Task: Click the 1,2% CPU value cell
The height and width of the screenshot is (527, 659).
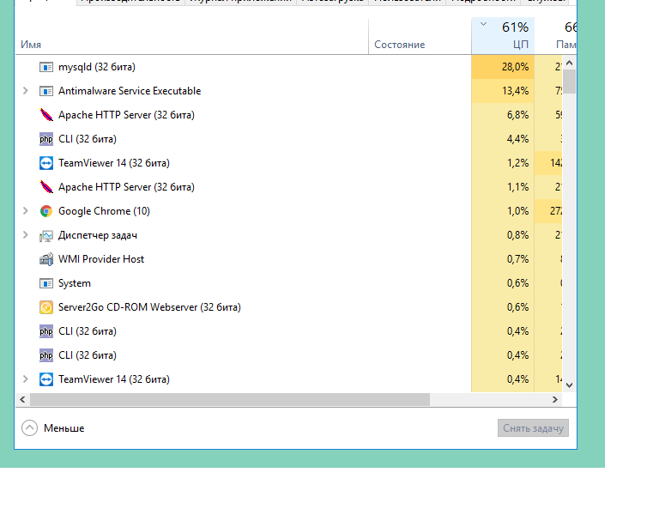Action: pyautogui.click(x=503, y=163)
